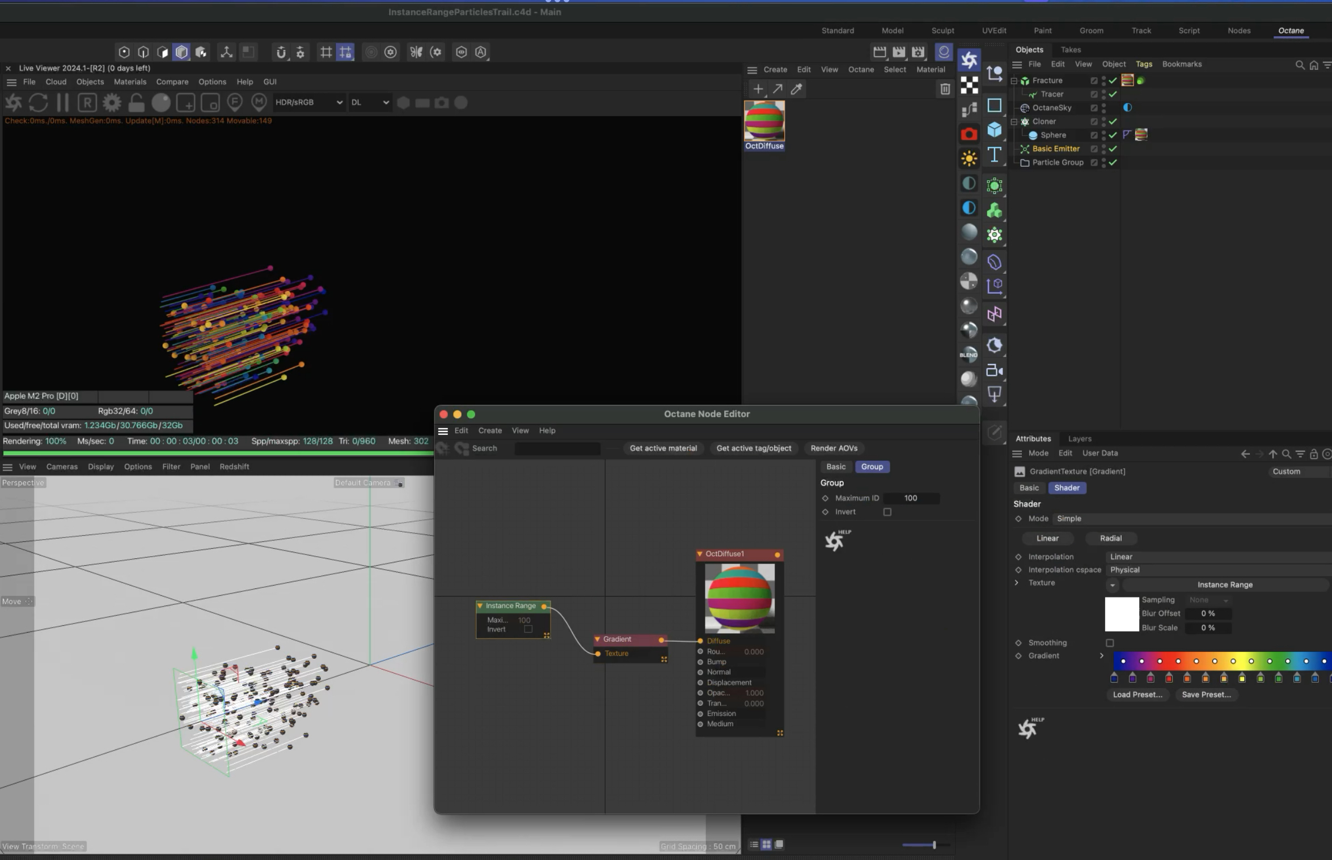Enable the Smoothing checkbox in Shader attributes
The width and height of the screenshot is (1332, 860).
pos(1110,643)
